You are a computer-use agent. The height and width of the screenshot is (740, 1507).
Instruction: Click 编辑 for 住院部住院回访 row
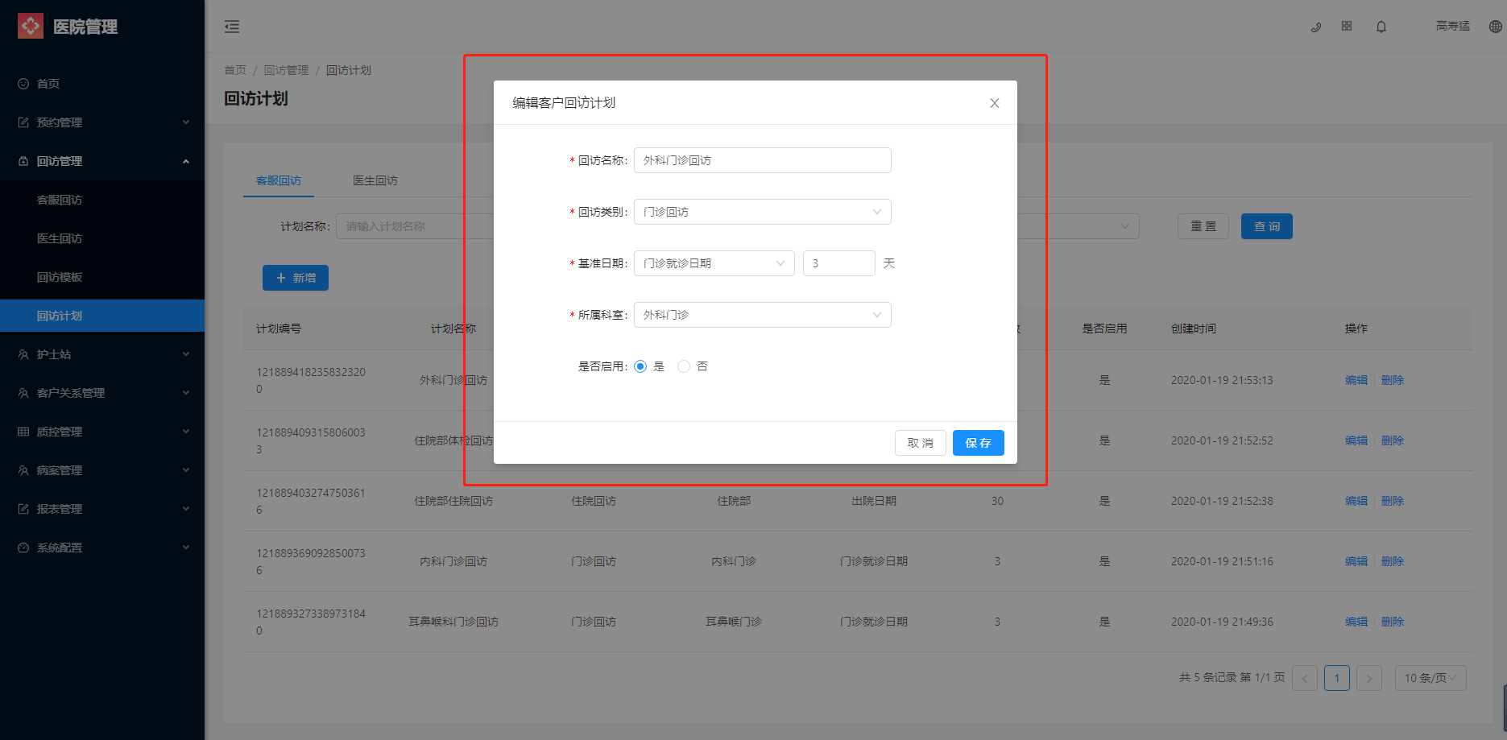(1356, 501)
